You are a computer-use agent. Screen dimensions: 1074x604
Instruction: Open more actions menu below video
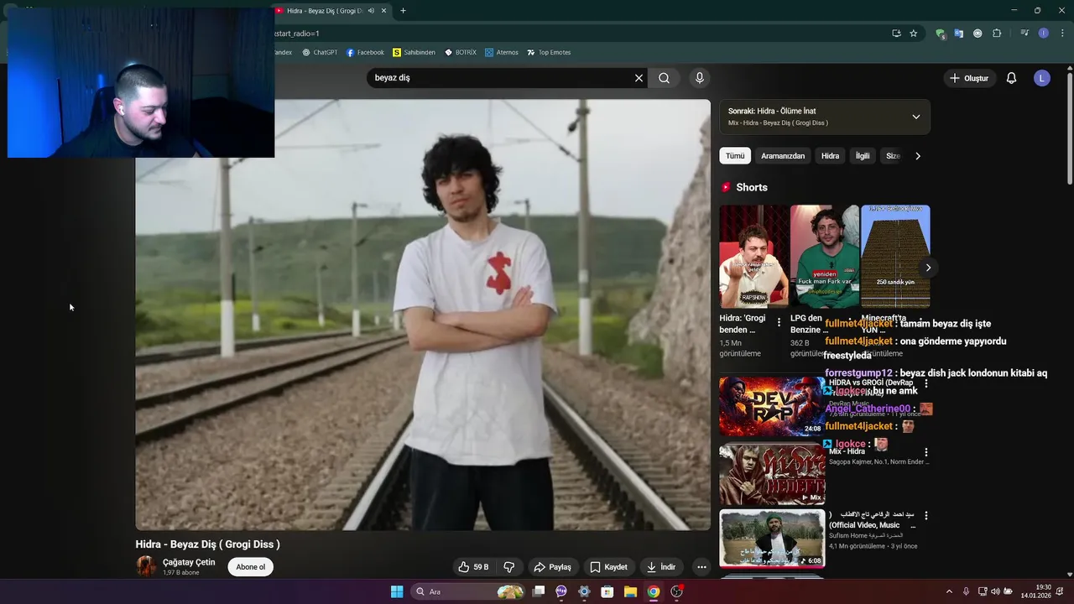click(701, 567)
